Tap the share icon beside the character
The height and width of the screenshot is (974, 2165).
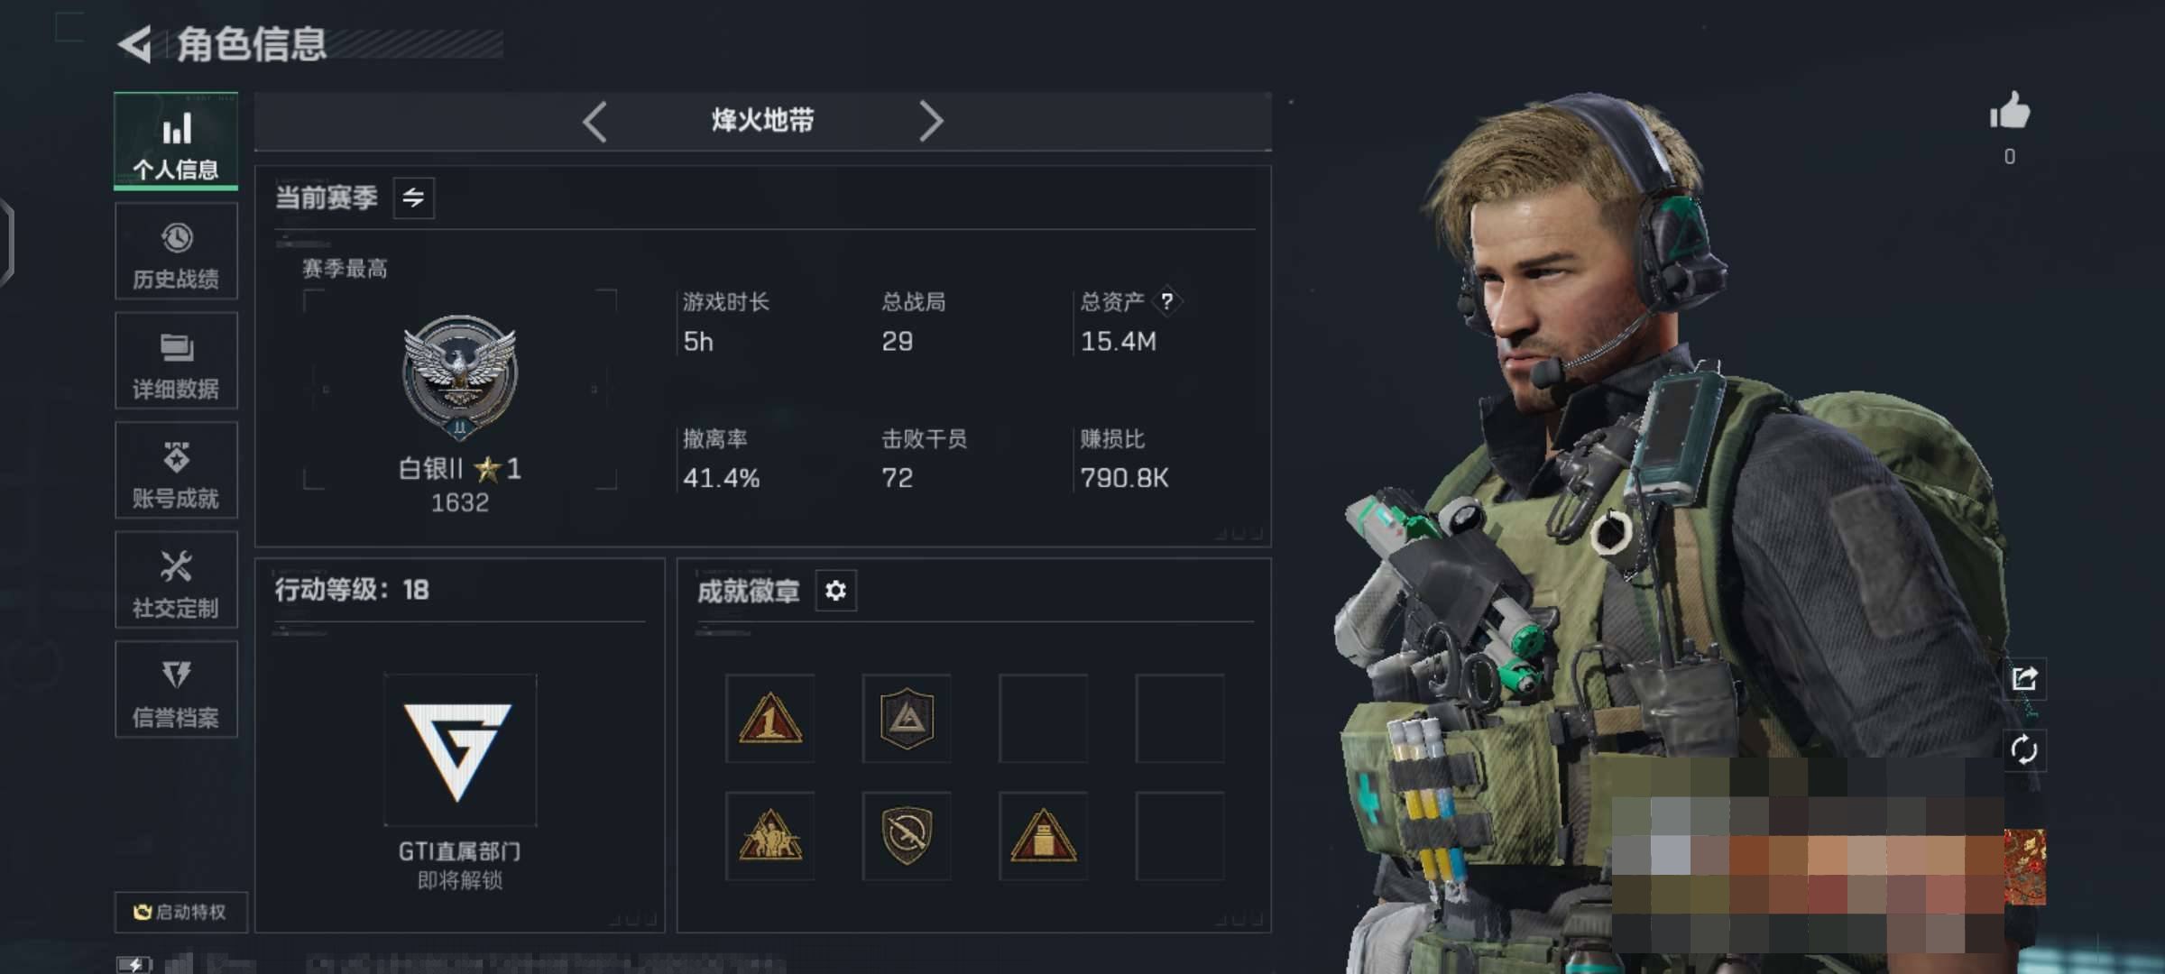click(x=2024, y=678)
